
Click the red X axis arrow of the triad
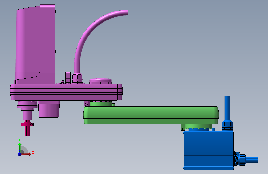coord(26,154)
